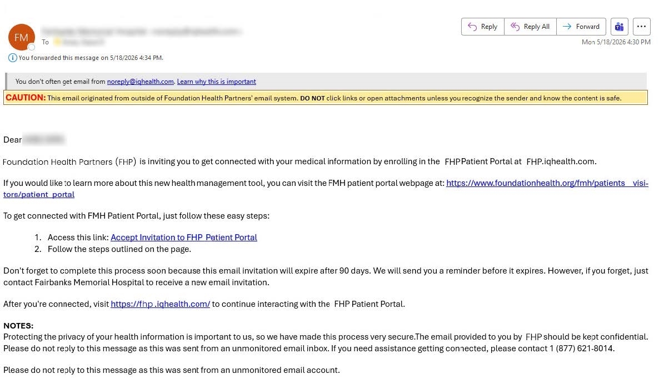Click the Follow the steps outlined line
The width and height of the screenshot is (659, 389).
click(119, 249)
